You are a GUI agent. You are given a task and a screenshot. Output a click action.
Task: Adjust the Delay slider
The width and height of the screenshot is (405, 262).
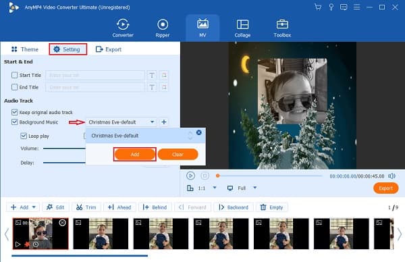coord(64,163)
